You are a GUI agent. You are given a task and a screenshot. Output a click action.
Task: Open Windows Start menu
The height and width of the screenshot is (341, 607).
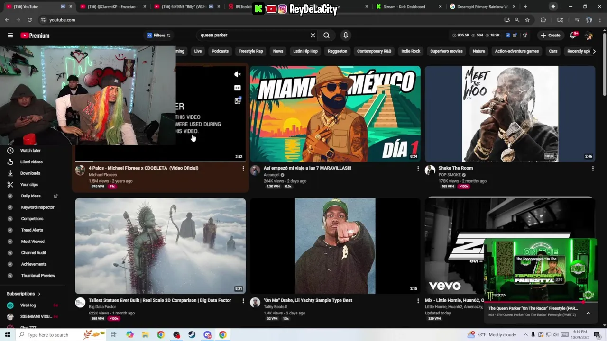(7, 335)
